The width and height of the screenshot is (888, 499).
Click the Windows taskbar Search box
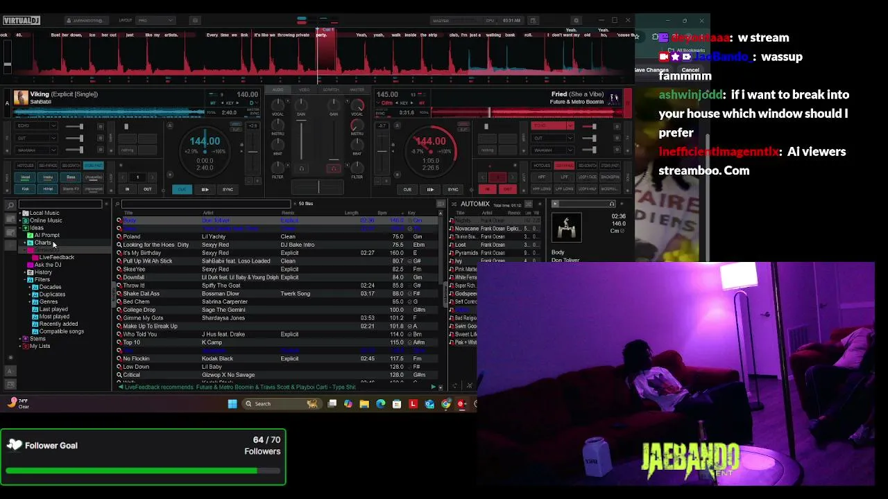coord(281,404)
